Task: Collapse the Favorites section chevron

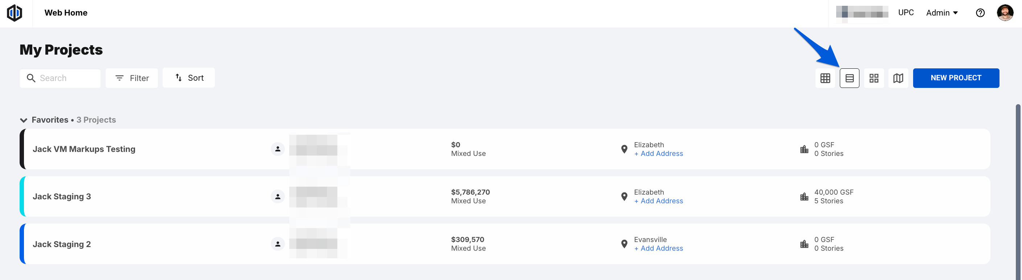Action: point(24,120)
